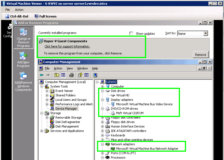224x160 pixels.
Task: Click the Scan for hardware changes icon
Action: tap(95, 75)
